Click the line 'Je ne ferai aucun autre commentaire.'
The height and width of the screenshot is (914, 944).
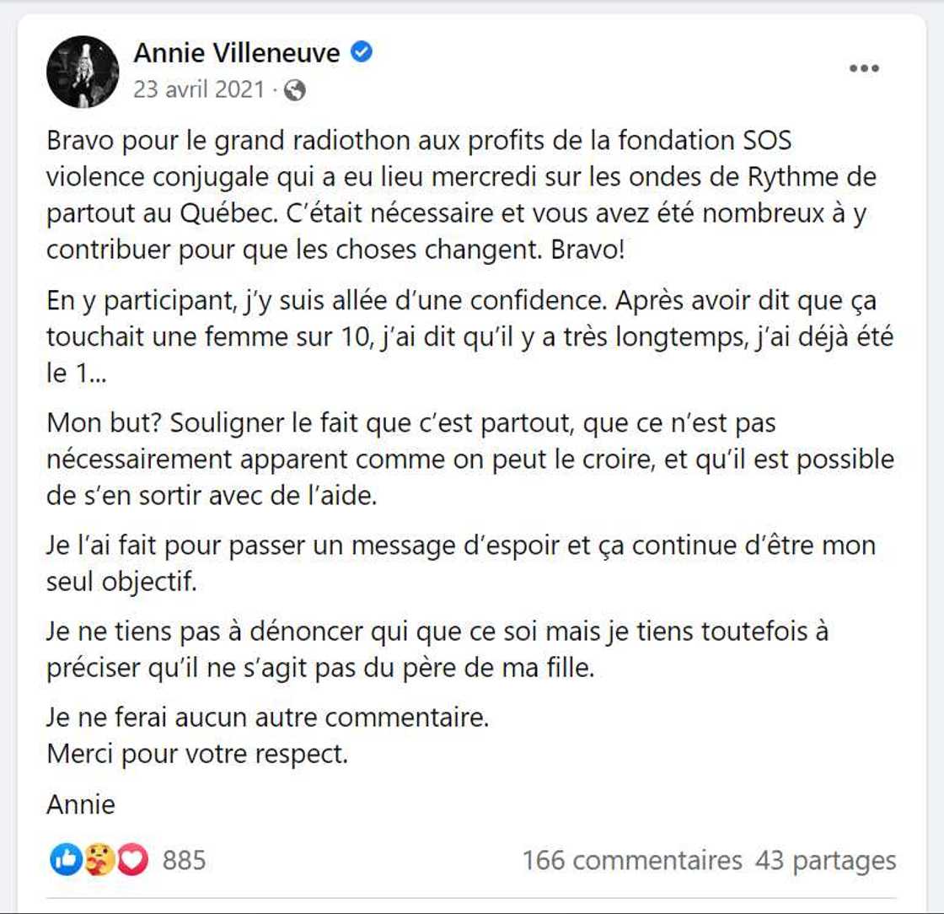[268, 718]
